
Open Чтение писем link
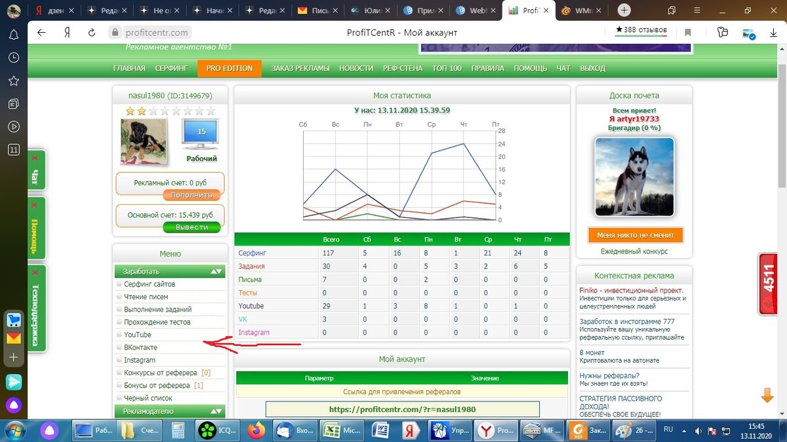[146, 297]
